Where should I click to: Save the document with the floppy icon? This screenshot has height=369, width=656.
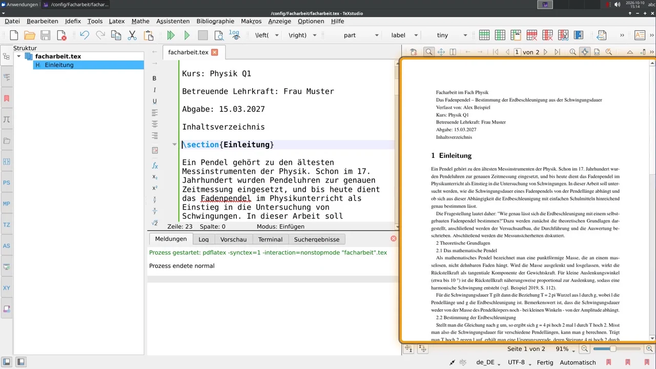click(x=46, y=35)
